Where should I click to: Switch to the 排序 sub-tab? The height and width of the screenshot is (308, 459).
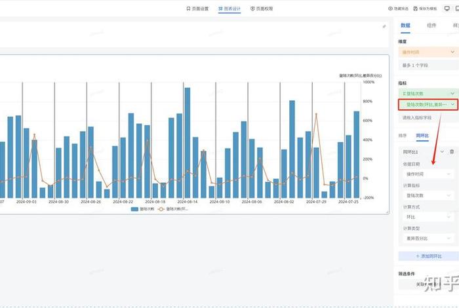click(x=403, y=136)
